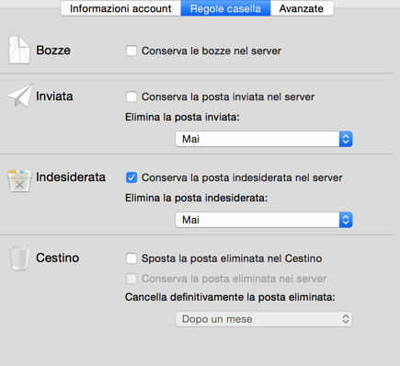
Task: Click the Inviata section label
Action: (x=54, y=97)
